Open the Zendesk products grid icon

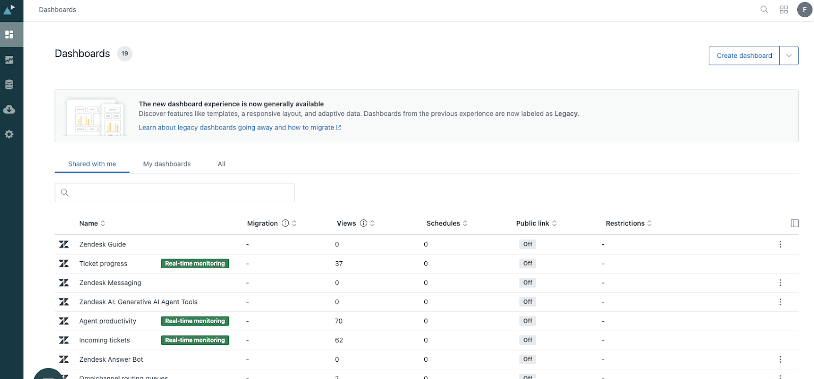tap(783, 10)
